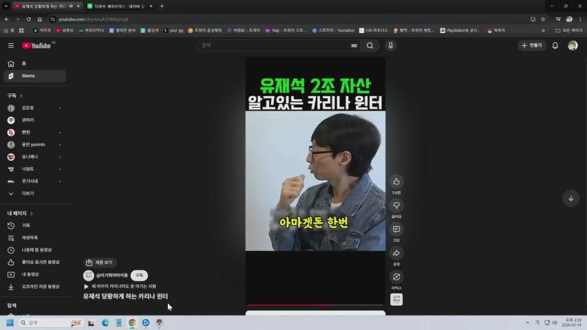
Task: Open the channel avatar beside subscribe button
Action: point(89,276)
